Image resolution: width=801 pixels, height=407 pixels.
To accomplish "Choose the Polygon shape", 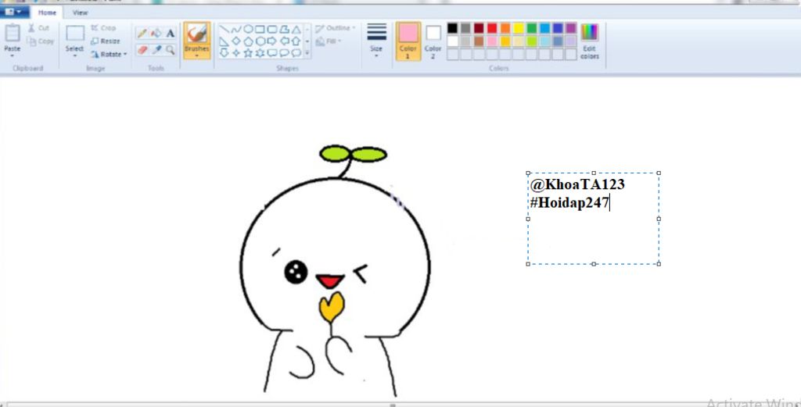I will (285, 29).
